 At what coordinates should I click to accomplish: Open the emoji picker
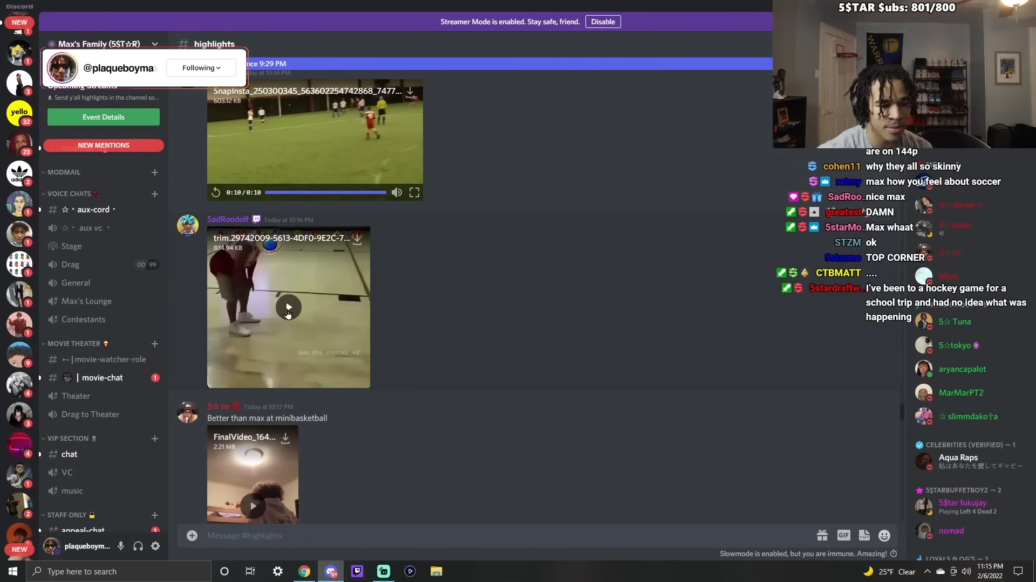tap(884, 535)
